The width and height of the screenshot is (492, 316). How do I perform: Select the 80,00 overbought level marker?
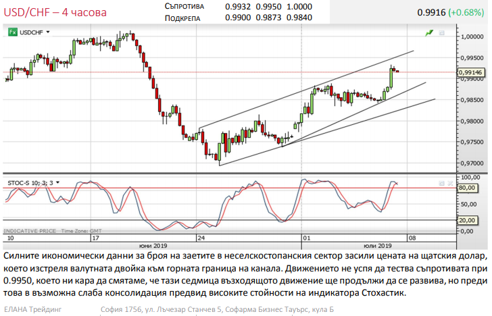[467, 188]
